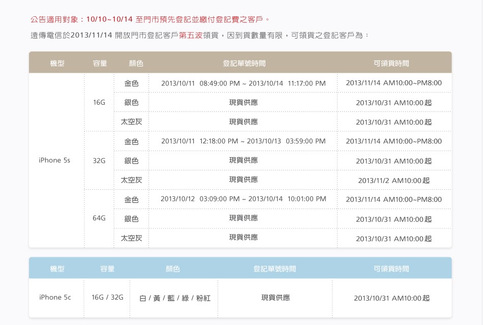Click the 登記單號時間 header in the tan table header
This screenshot has width=483, height=325.
tap(244, 63)
